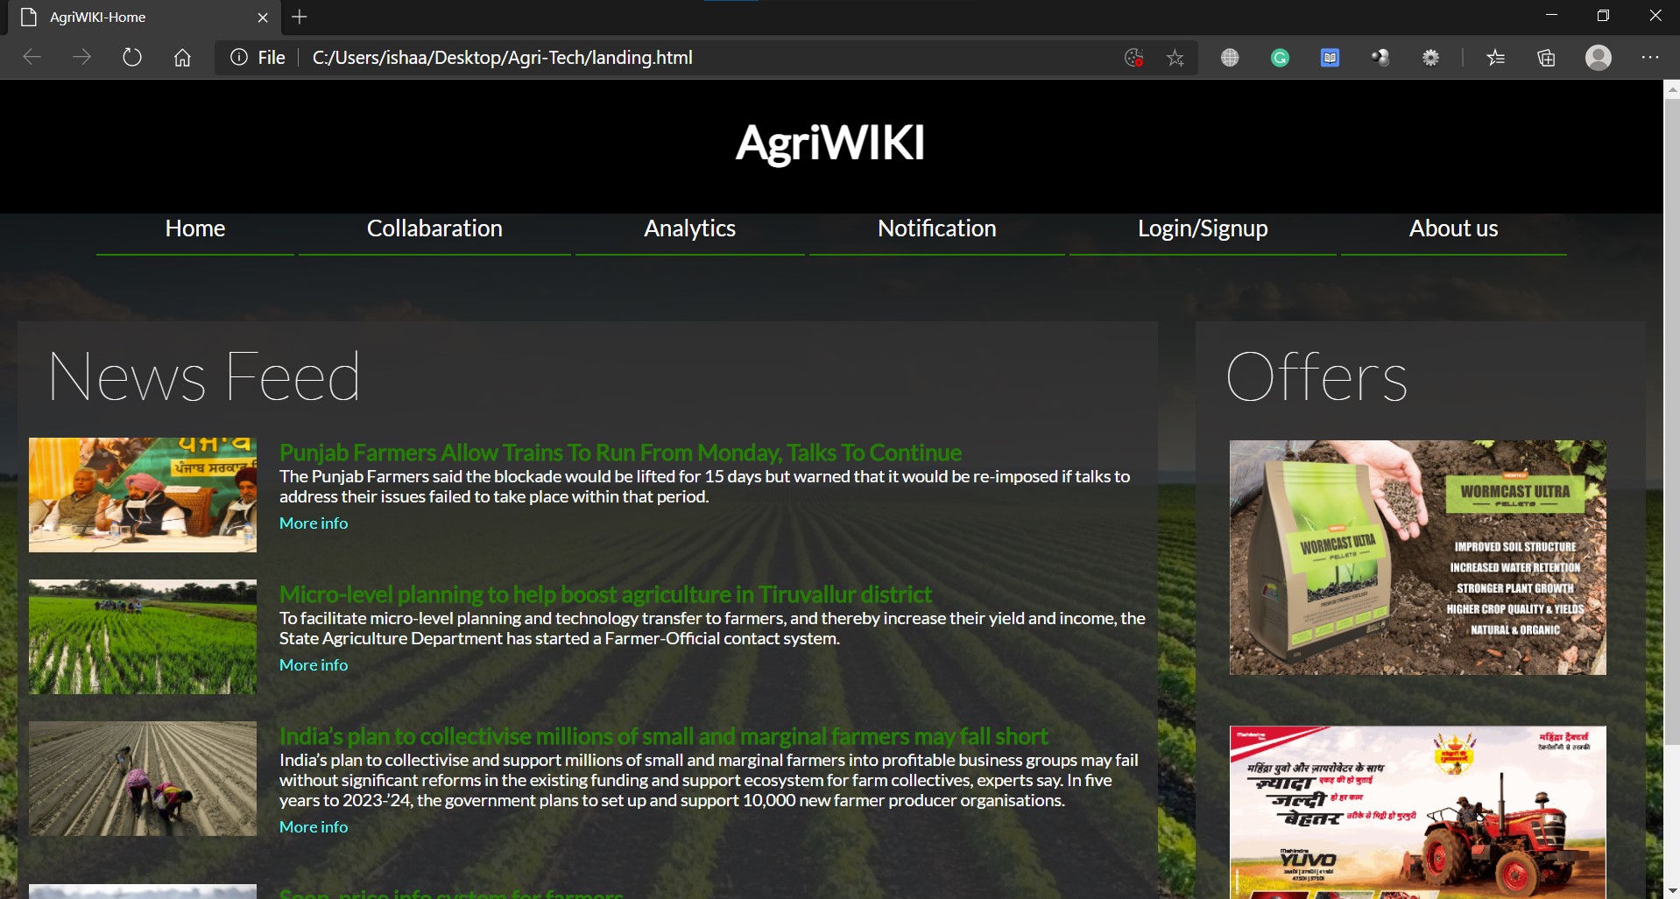
Task: Click the address bar file path
Action: [x=502, y=58]
